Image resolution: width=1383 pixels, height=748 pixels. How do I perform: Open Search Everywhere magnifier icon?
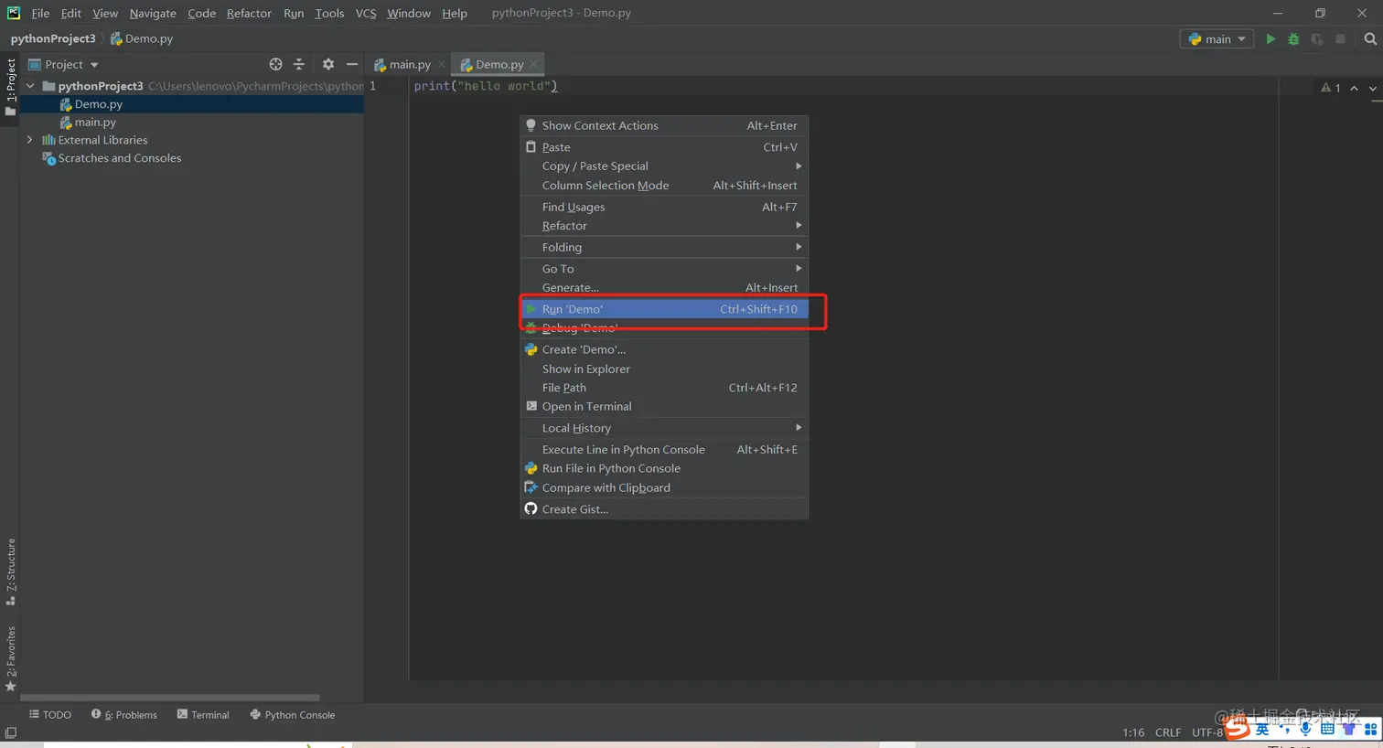point(1369,39)
